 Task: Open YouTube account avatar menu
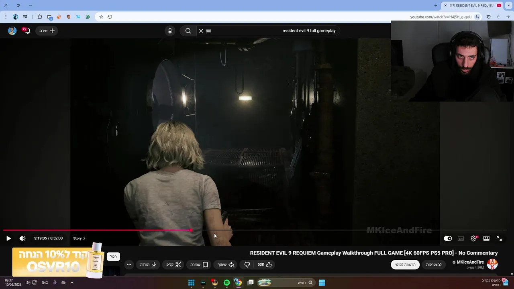pos(12,31)
